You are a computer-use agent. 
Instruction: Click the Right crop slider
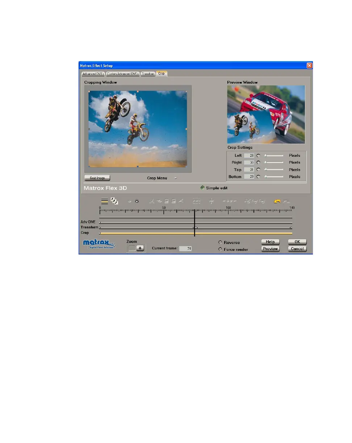274,163
